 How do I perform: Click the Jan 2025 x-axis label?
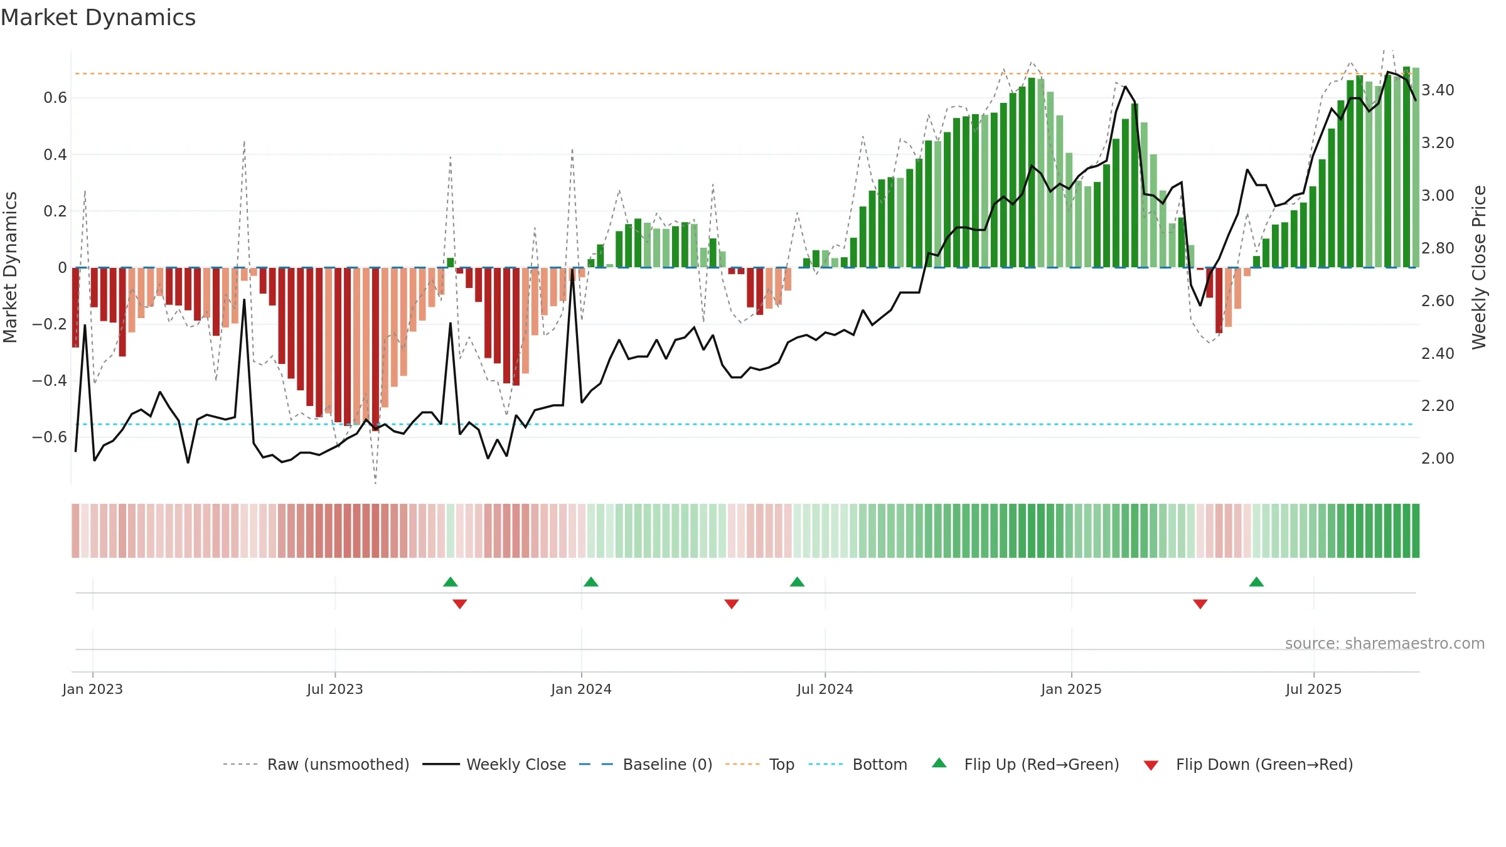coord(1072,689)
